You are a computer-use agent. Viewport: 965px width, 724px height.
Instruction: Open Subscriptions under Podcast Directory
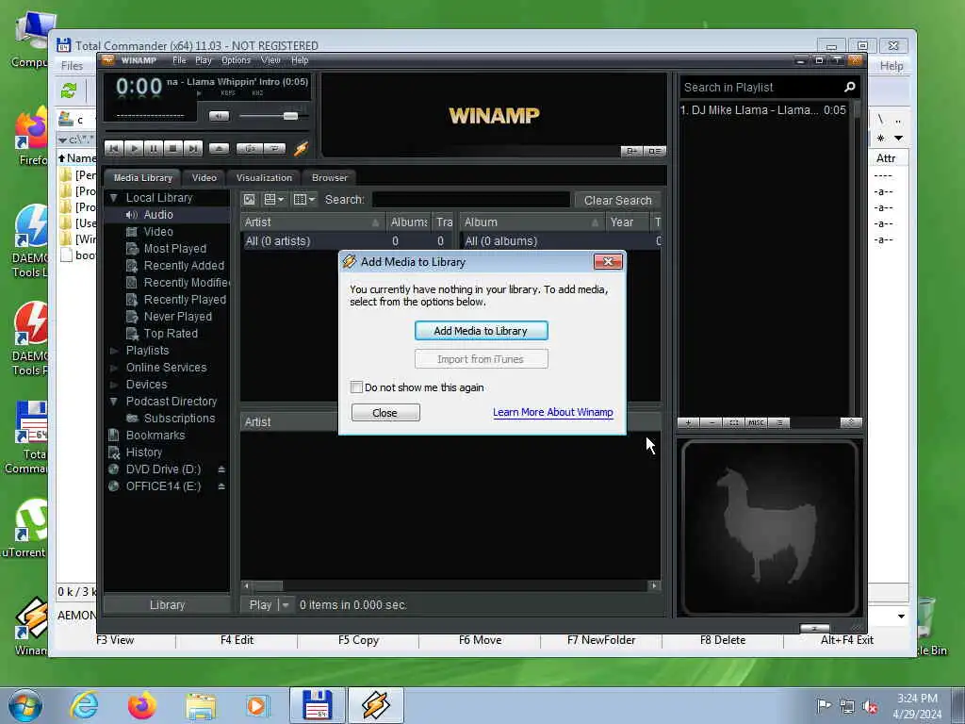pyautogui.click(x=179, y=419)
